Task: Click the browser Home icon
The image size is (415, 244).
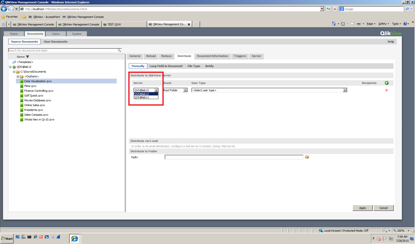Action: point(334,24)
